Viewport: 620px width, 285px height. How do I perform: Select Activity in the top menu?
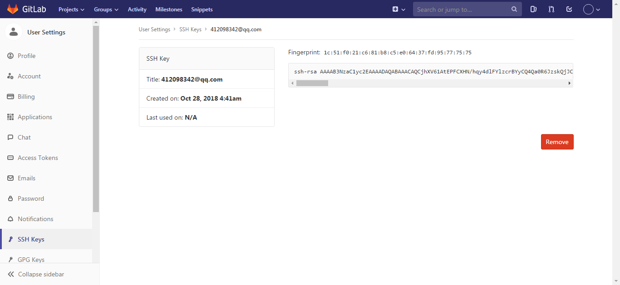pyautogui.click(x=137, y=9)
